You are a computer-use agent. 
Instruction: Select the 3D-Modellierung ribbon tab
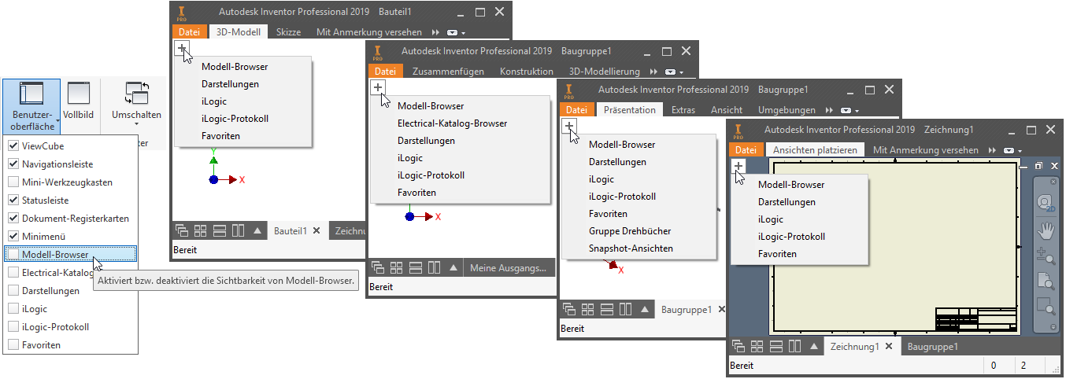pyautogui.click(x=605, y=71)
